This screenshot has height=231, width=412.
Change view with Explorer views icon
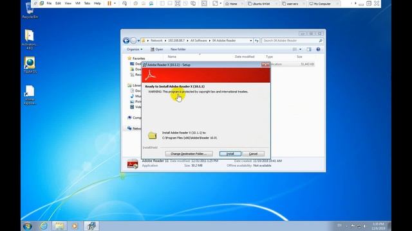[x=295, y=49]
